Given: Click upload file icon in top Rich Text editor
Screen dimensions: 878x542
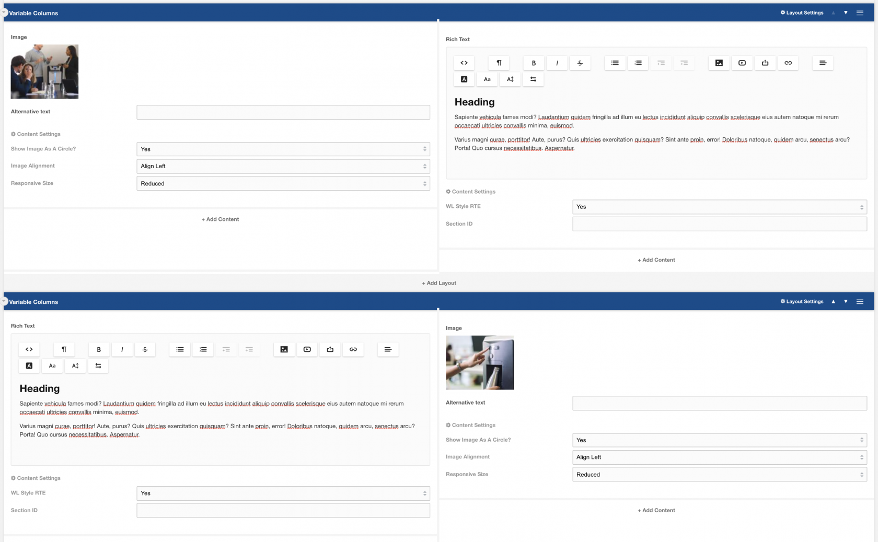Looking at the screenshot, I should coord(765,63).
